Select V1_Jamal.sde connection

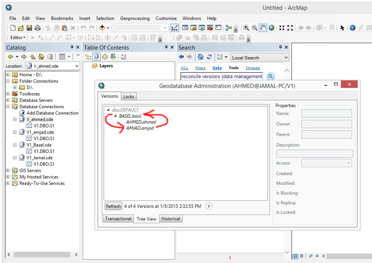click(x=39, y=158)
